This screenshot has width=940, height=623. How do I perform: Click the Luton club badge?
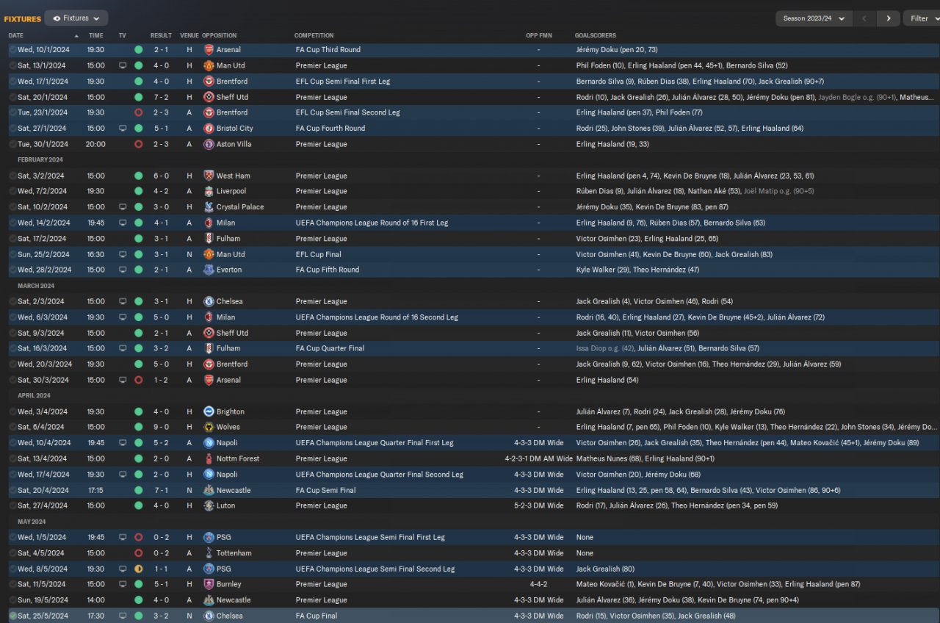(x=209, y=505)
